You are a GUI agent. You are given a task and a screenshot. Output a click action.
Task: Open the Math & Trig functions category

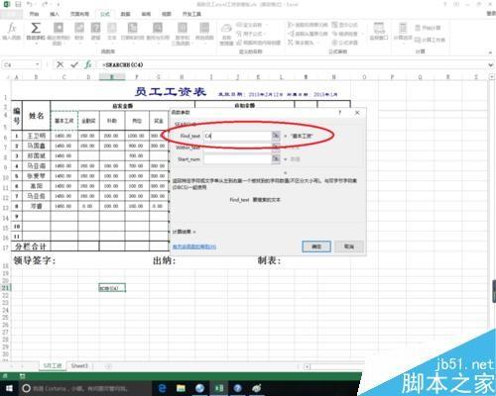point(183,33)
